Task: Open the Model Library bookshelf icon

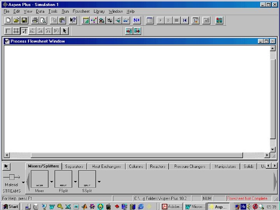Action: click(x=219, y=20)
